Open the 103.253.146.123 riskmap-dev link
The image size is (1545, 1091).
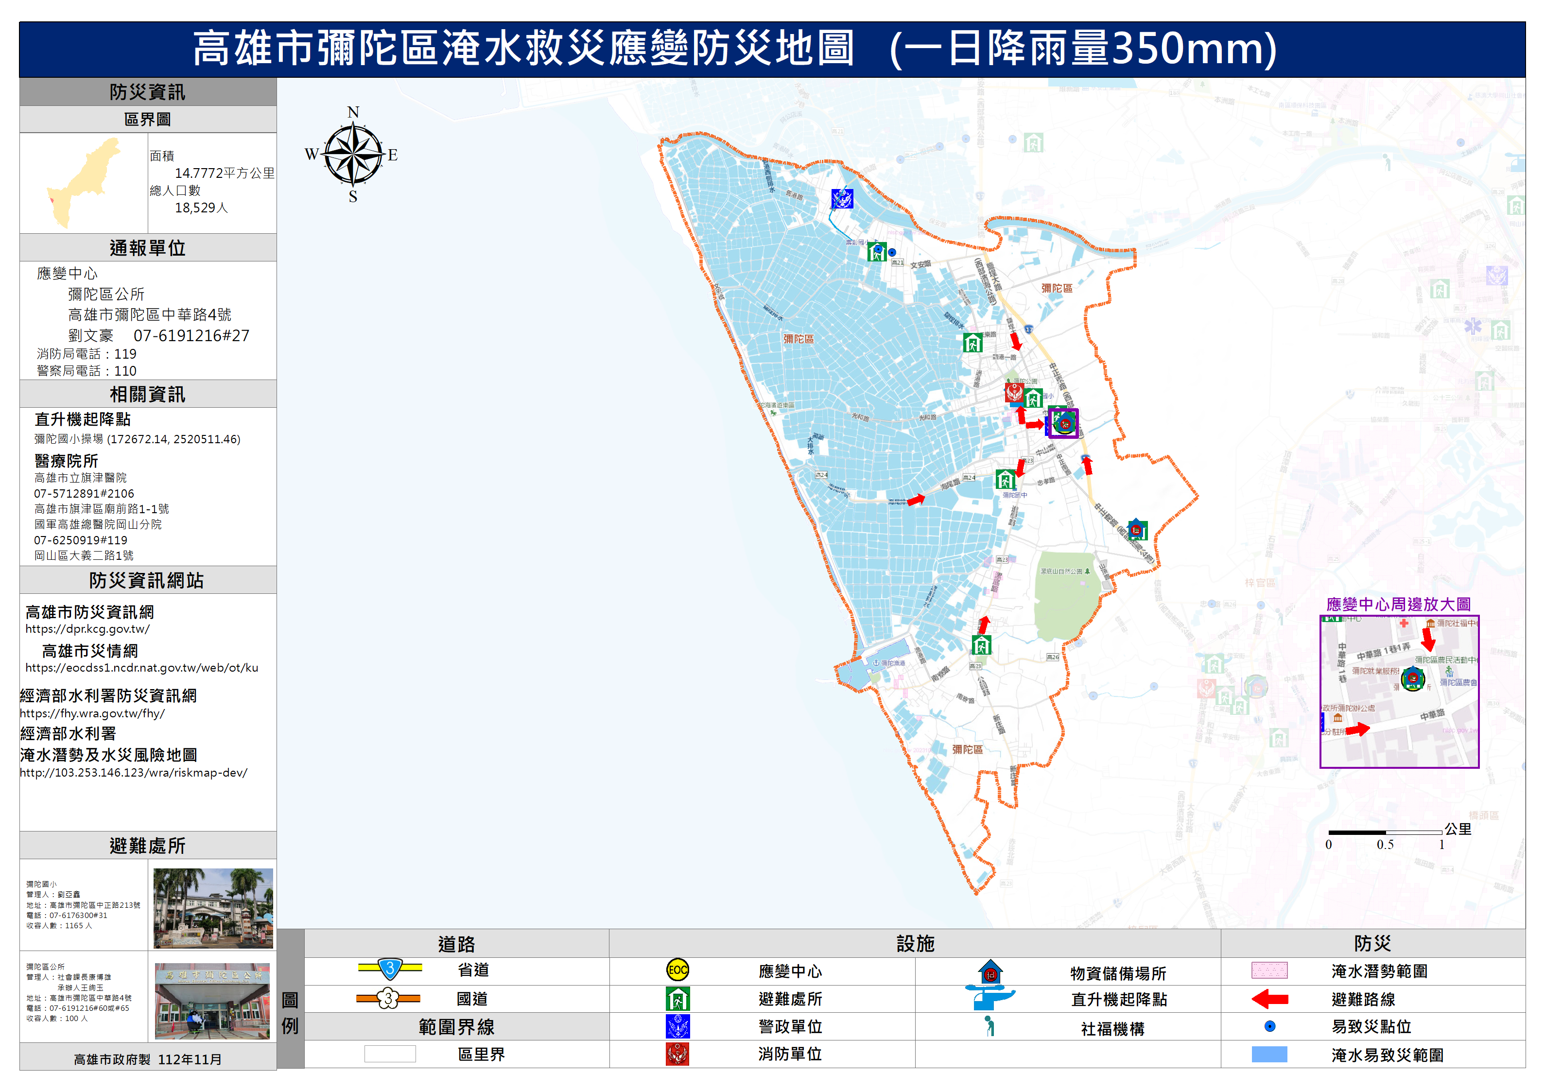[x=133, y=773]
